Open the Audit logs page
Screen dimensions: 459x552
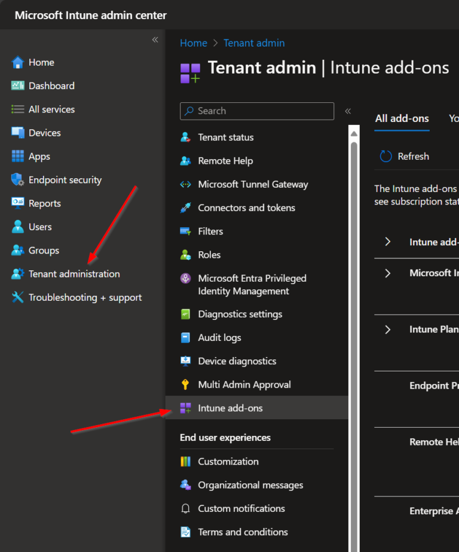(219, 337)
